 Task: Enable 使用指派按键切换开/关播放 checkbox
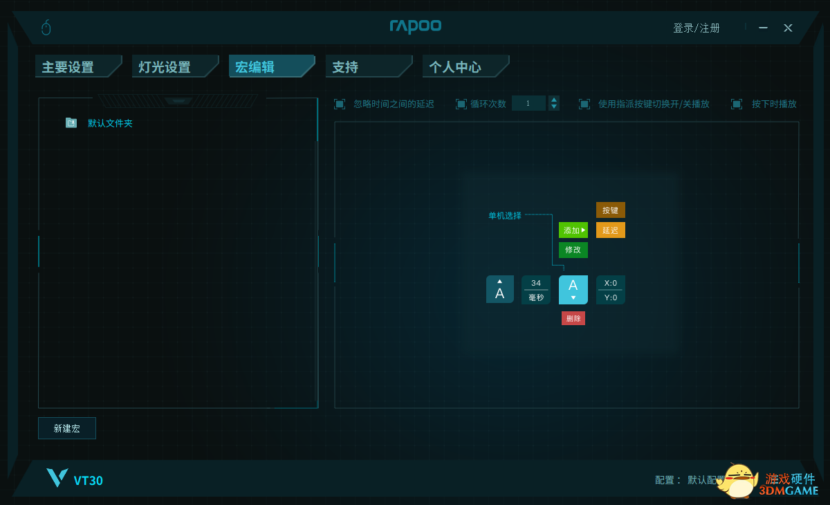(x=584, y=104)
